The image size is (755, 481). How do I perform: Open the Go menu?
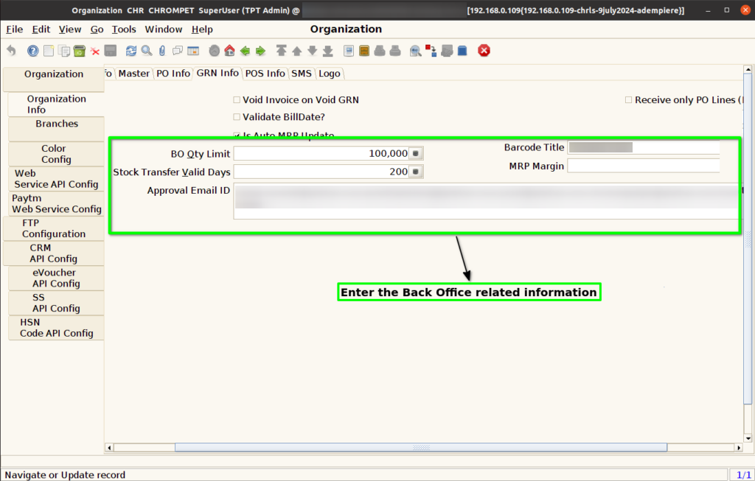[x=97, y=29]
